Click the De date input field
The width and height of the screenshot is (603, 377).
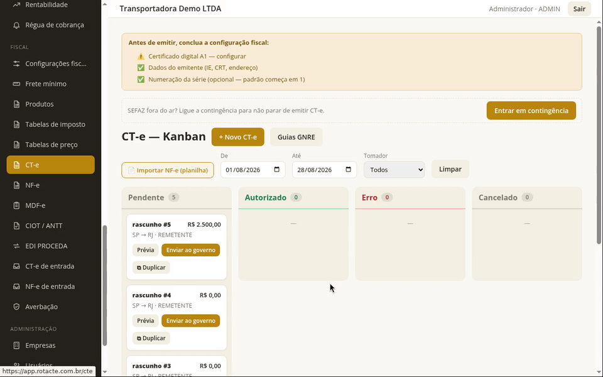coord(253,170)
